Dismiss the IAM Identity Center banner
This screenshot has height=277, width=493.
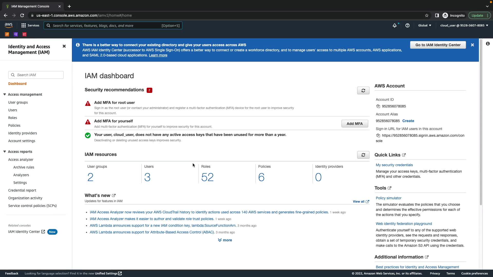(472, 45)
